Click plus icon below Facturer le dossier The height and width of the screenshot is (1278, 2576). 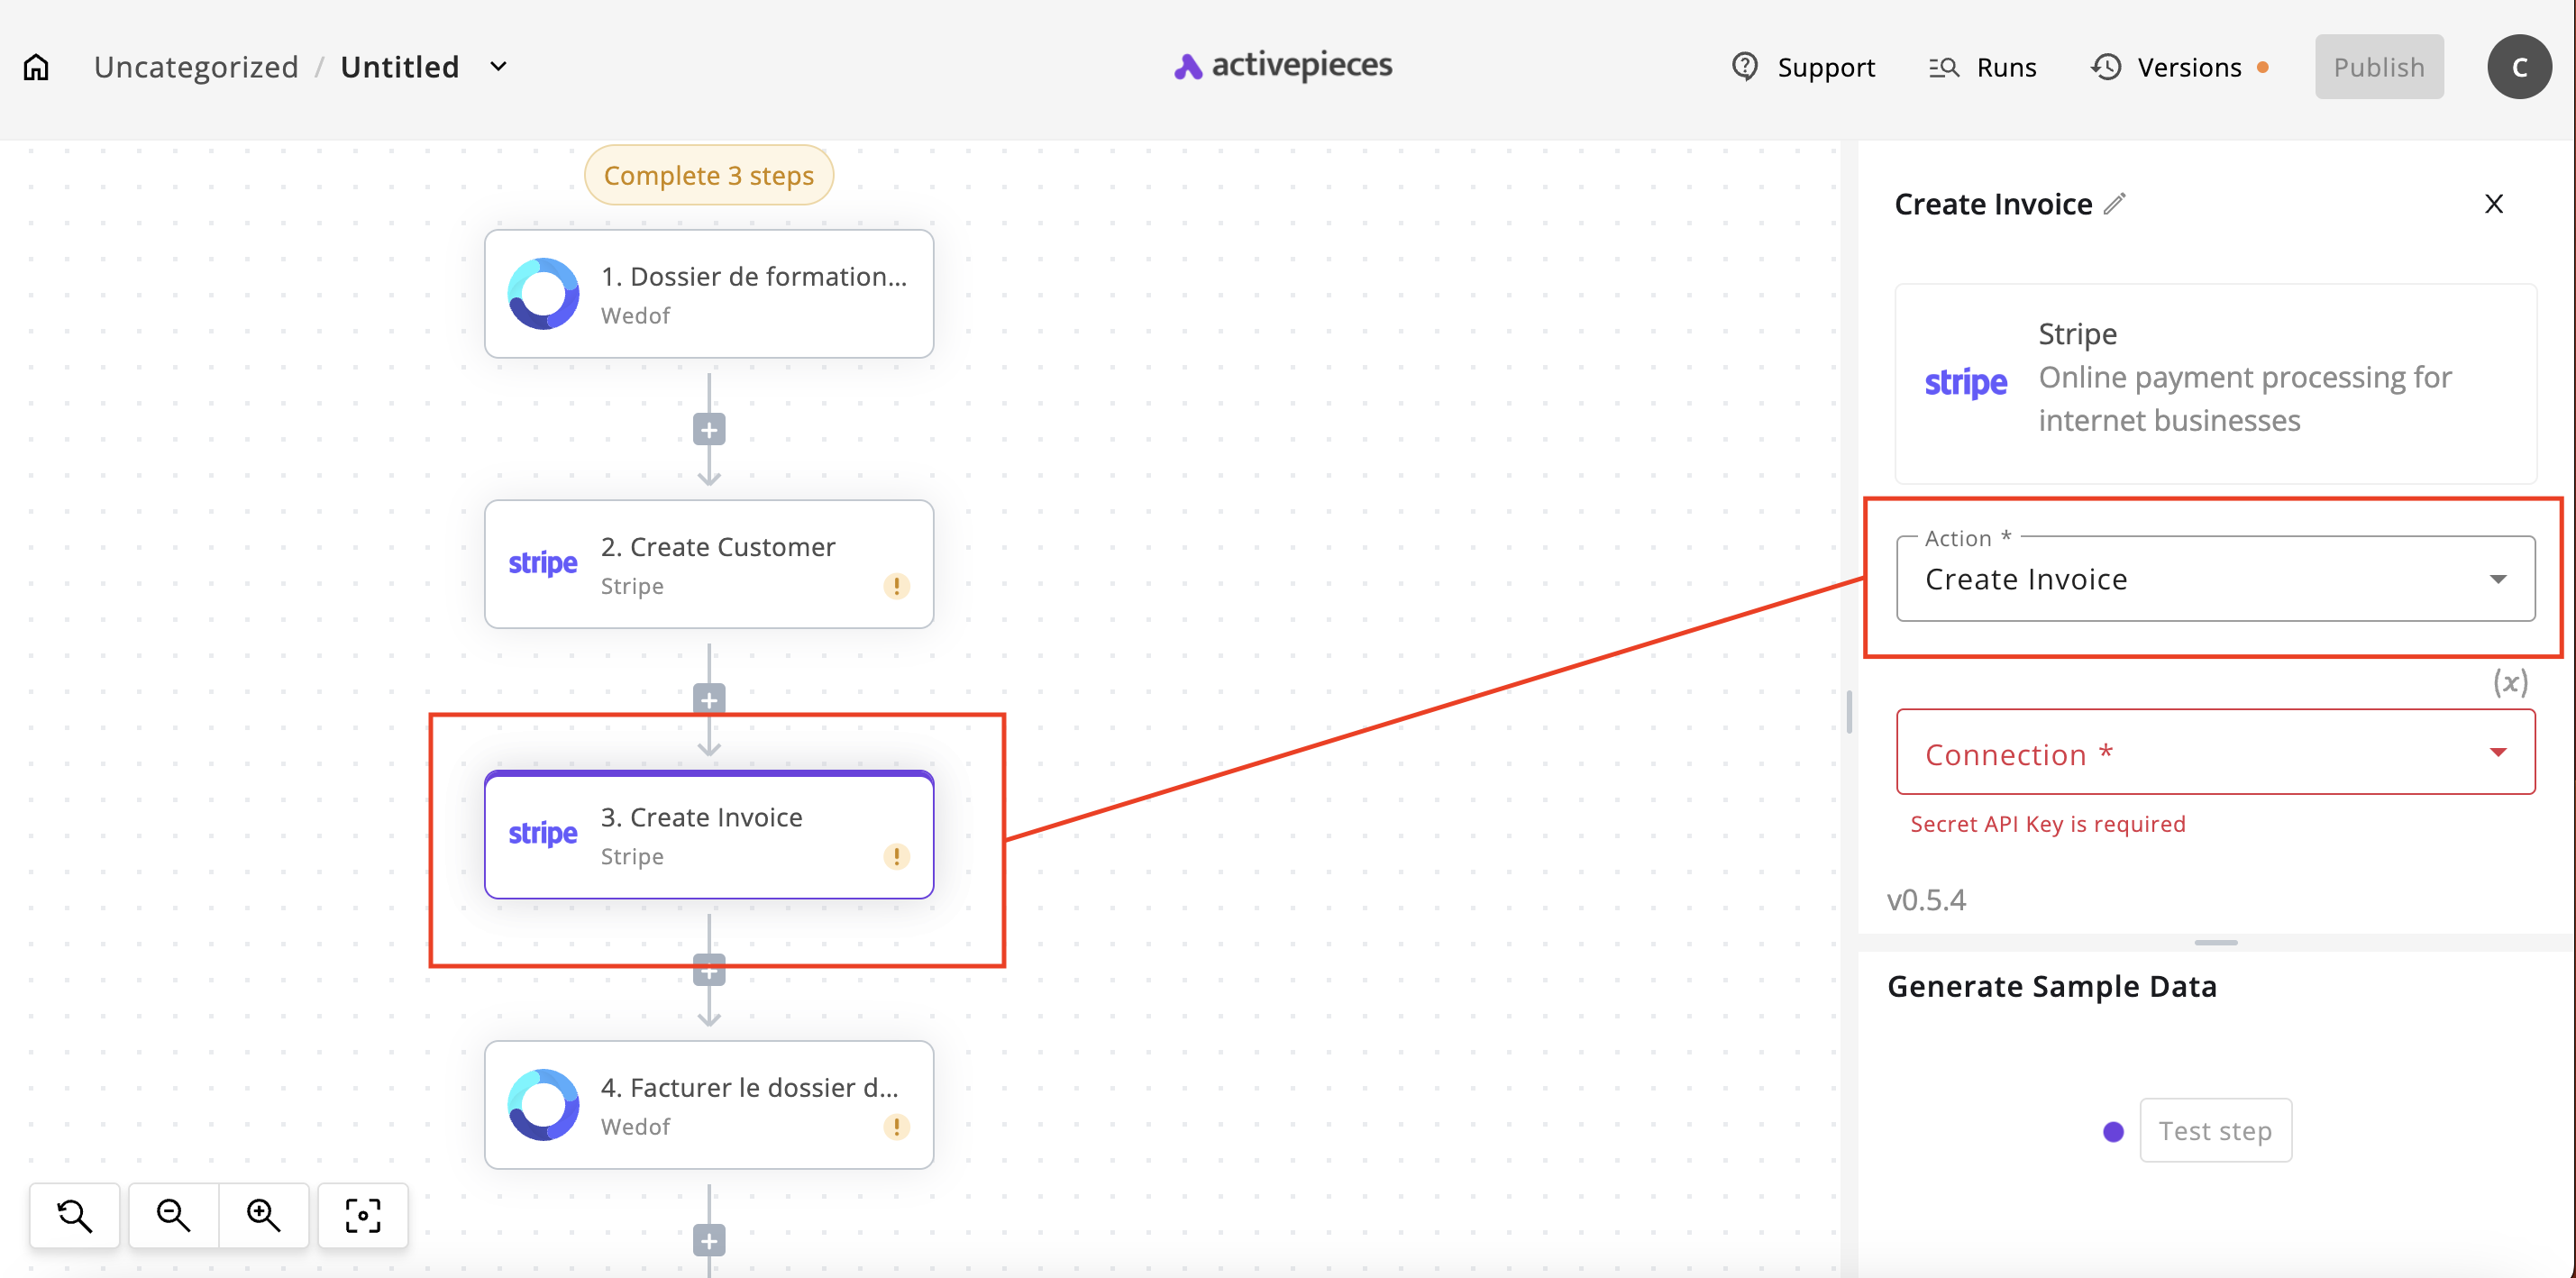709,1241
